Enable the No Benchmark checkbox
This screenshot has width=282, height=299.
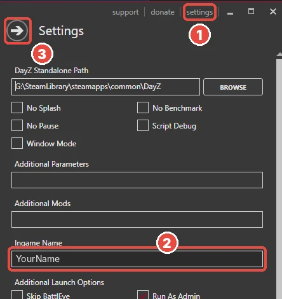tap(143, 108)
